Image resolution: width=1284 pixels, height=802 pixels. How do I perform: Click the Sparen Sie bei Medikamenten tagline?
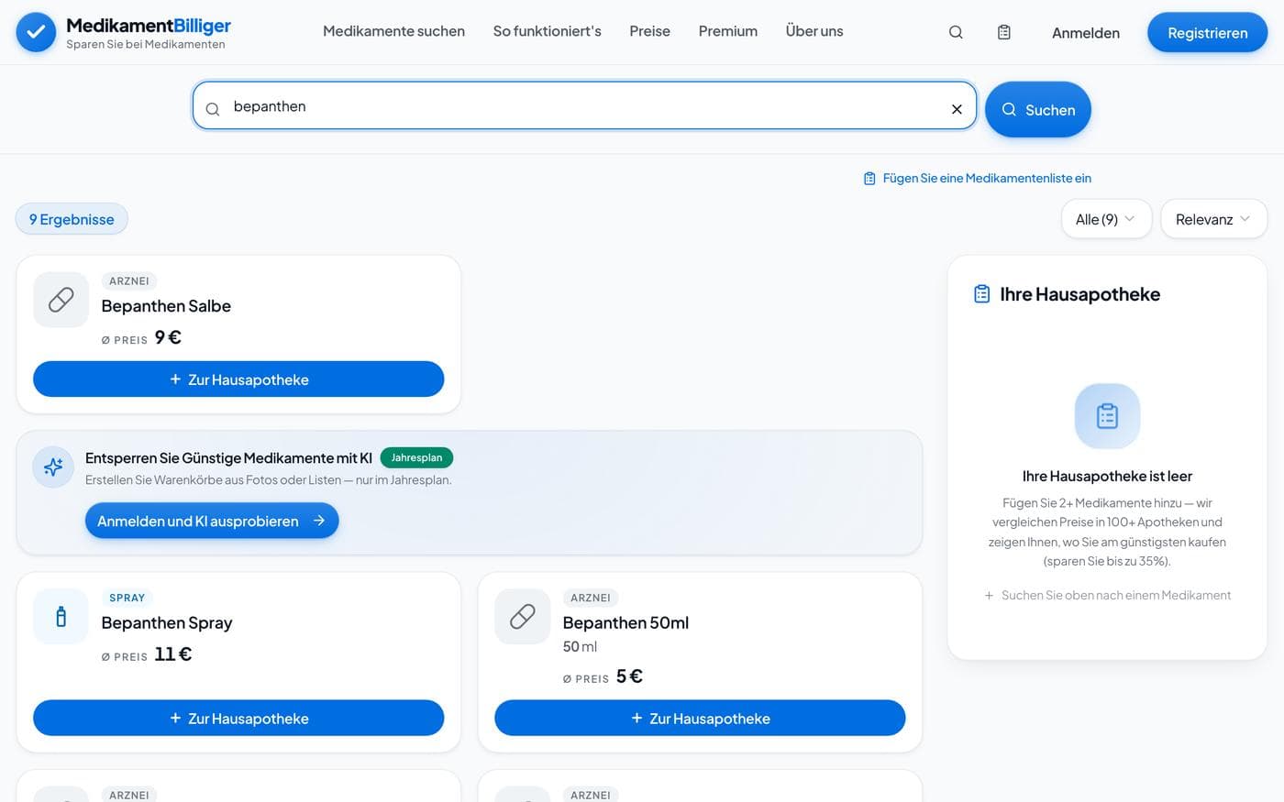pos(145,44)
